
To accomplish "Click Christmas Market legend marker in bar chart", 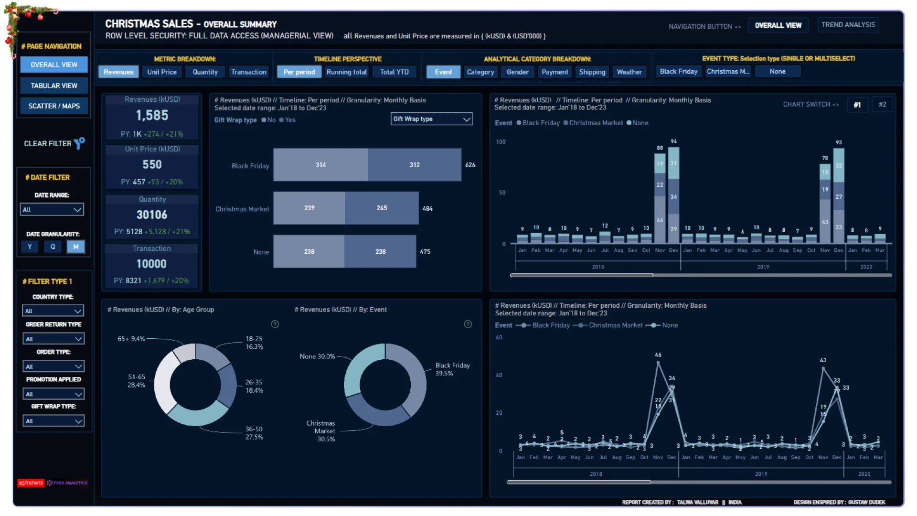I will [x=565, y=123].
